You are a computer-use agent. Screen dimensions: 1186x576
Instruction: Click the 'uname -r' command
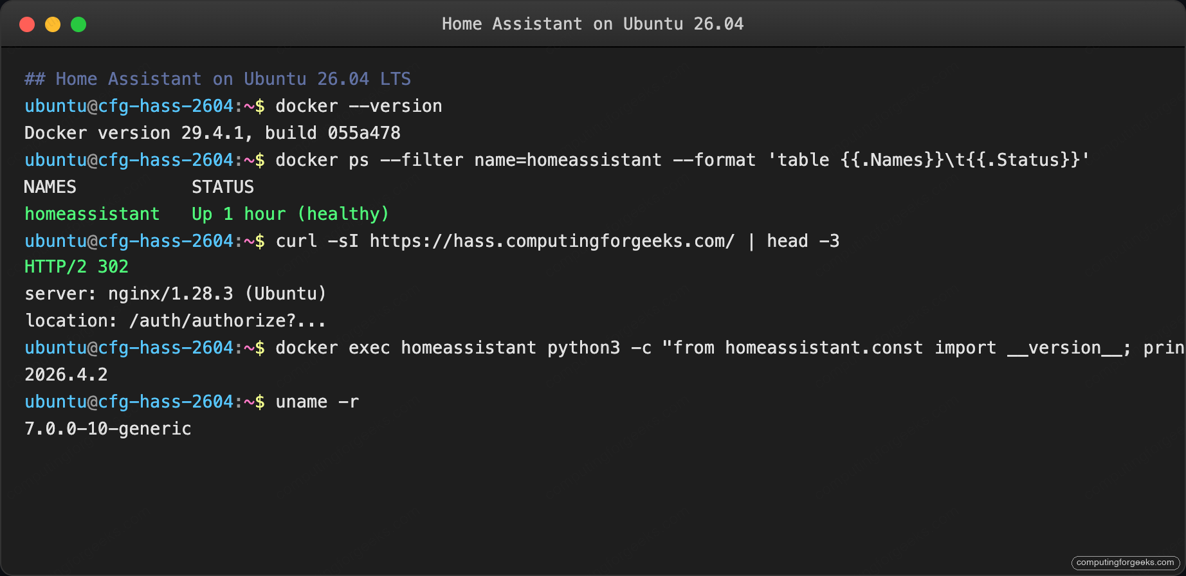click(x=317, y=402)
